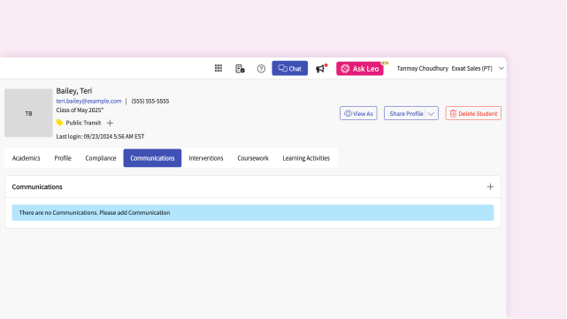Screen dimensions: 567x319
Task: Click View As button
Action: (x=358, y=113)
